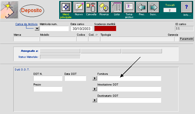Viewport: 195px width, 114px height.
Task: Create a new record with Nuovo
Action: [79, 7]
